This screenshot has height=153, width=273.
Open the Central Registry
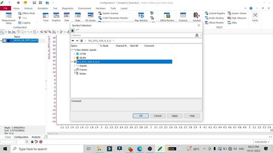[215, 13]
